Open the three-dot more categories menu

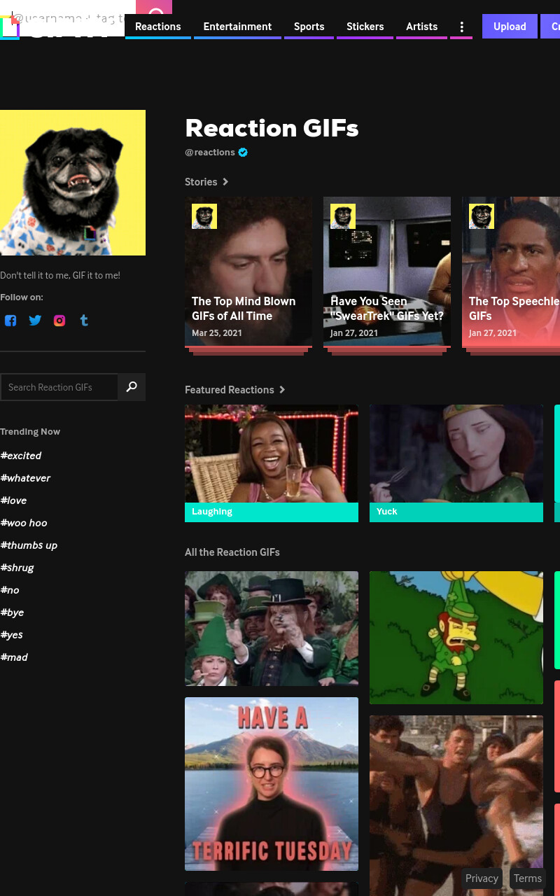461,27
